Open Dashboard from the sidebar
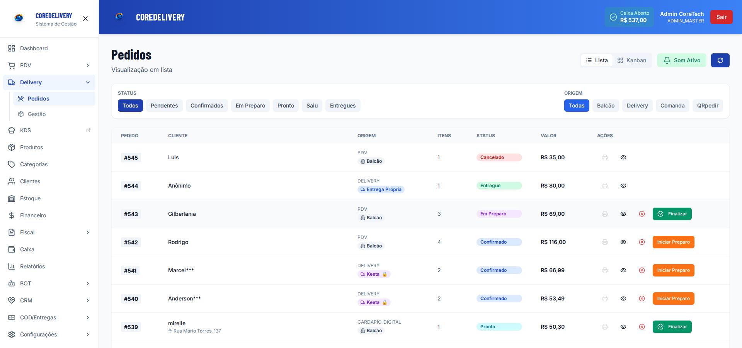 [34, 48]
